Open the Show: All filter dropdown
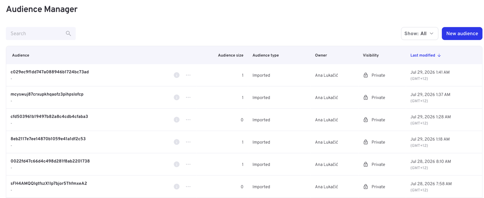 (x=419, y=33)
